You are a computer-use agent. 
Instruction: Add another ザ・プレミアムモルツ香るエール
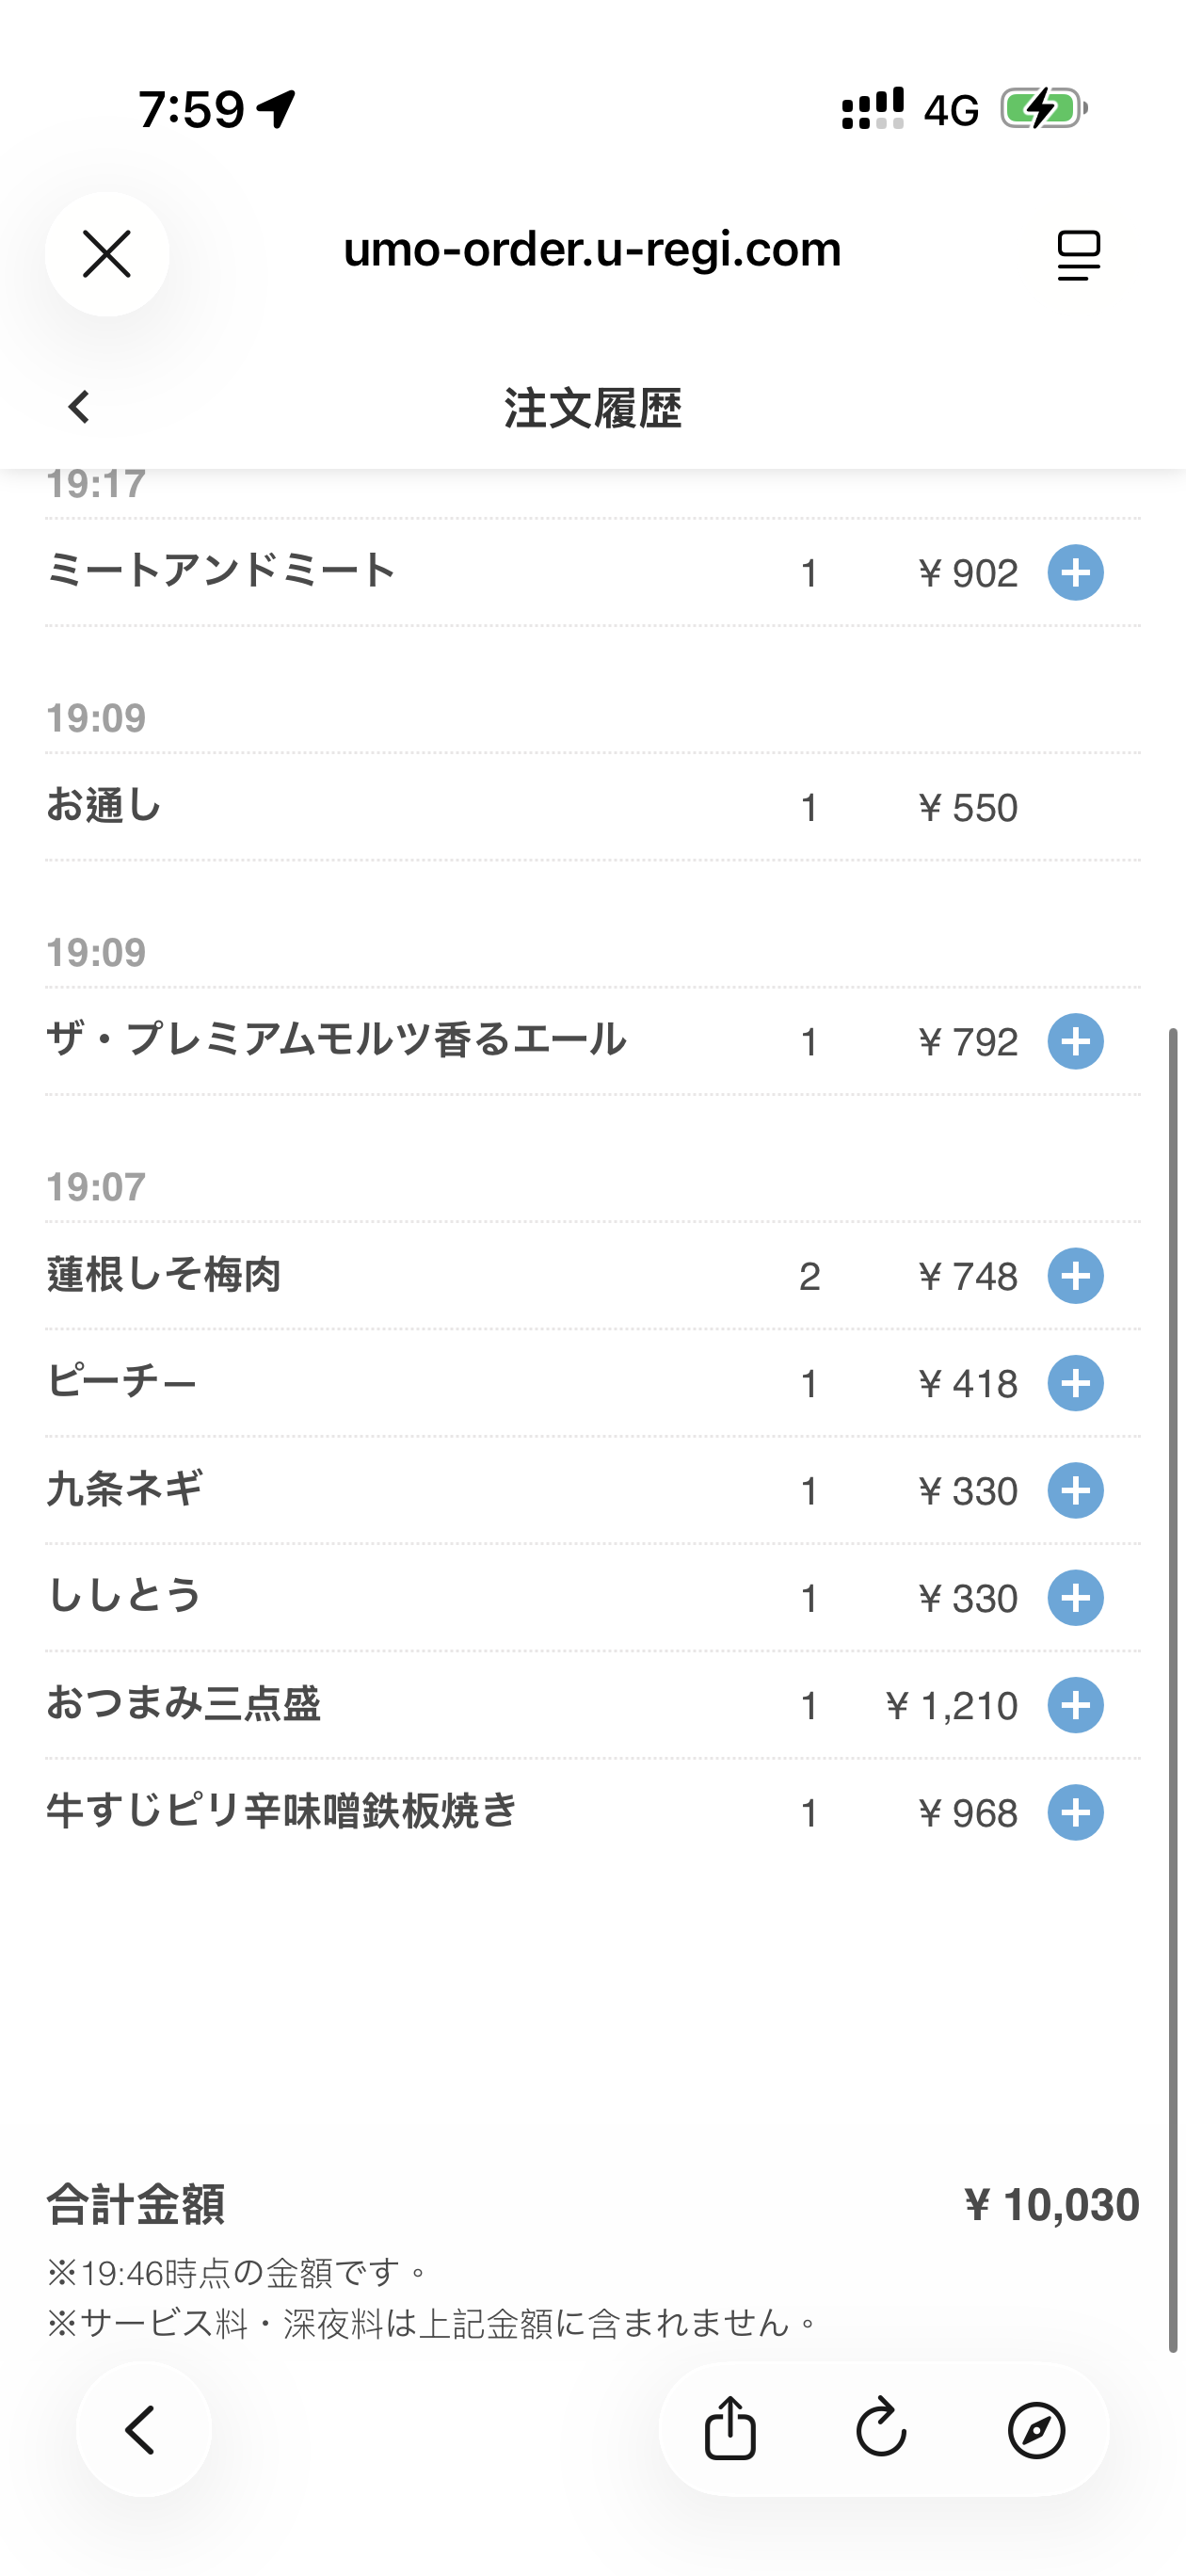1075,1042
